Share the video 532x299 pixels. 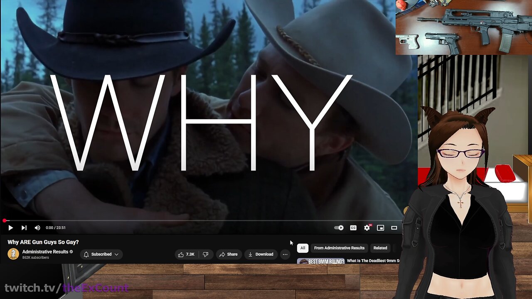click(x=228, y=254)
